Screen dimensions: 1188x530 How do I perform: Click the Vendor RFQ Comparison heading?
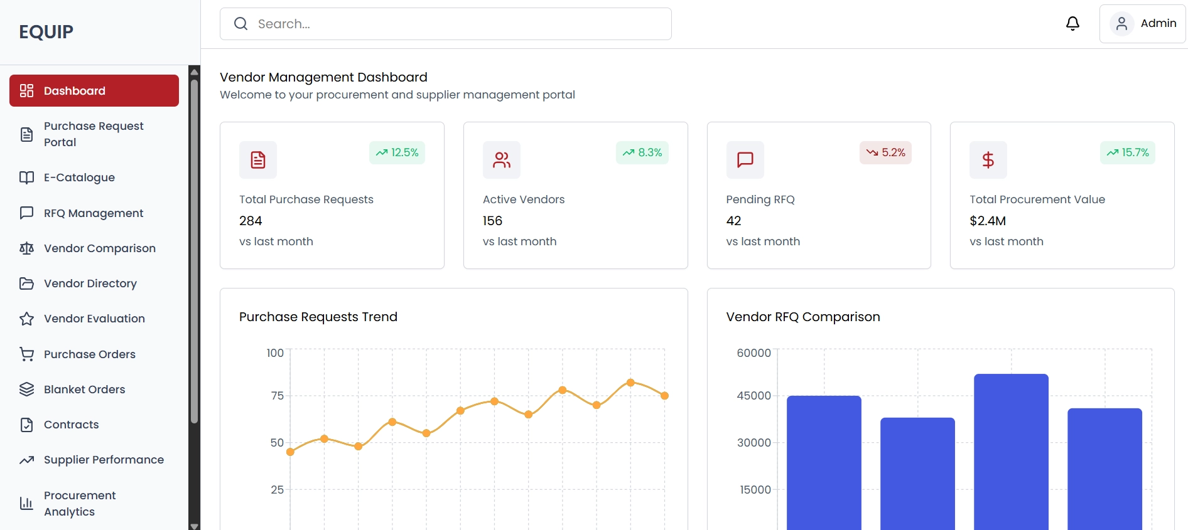click(803, 317)
